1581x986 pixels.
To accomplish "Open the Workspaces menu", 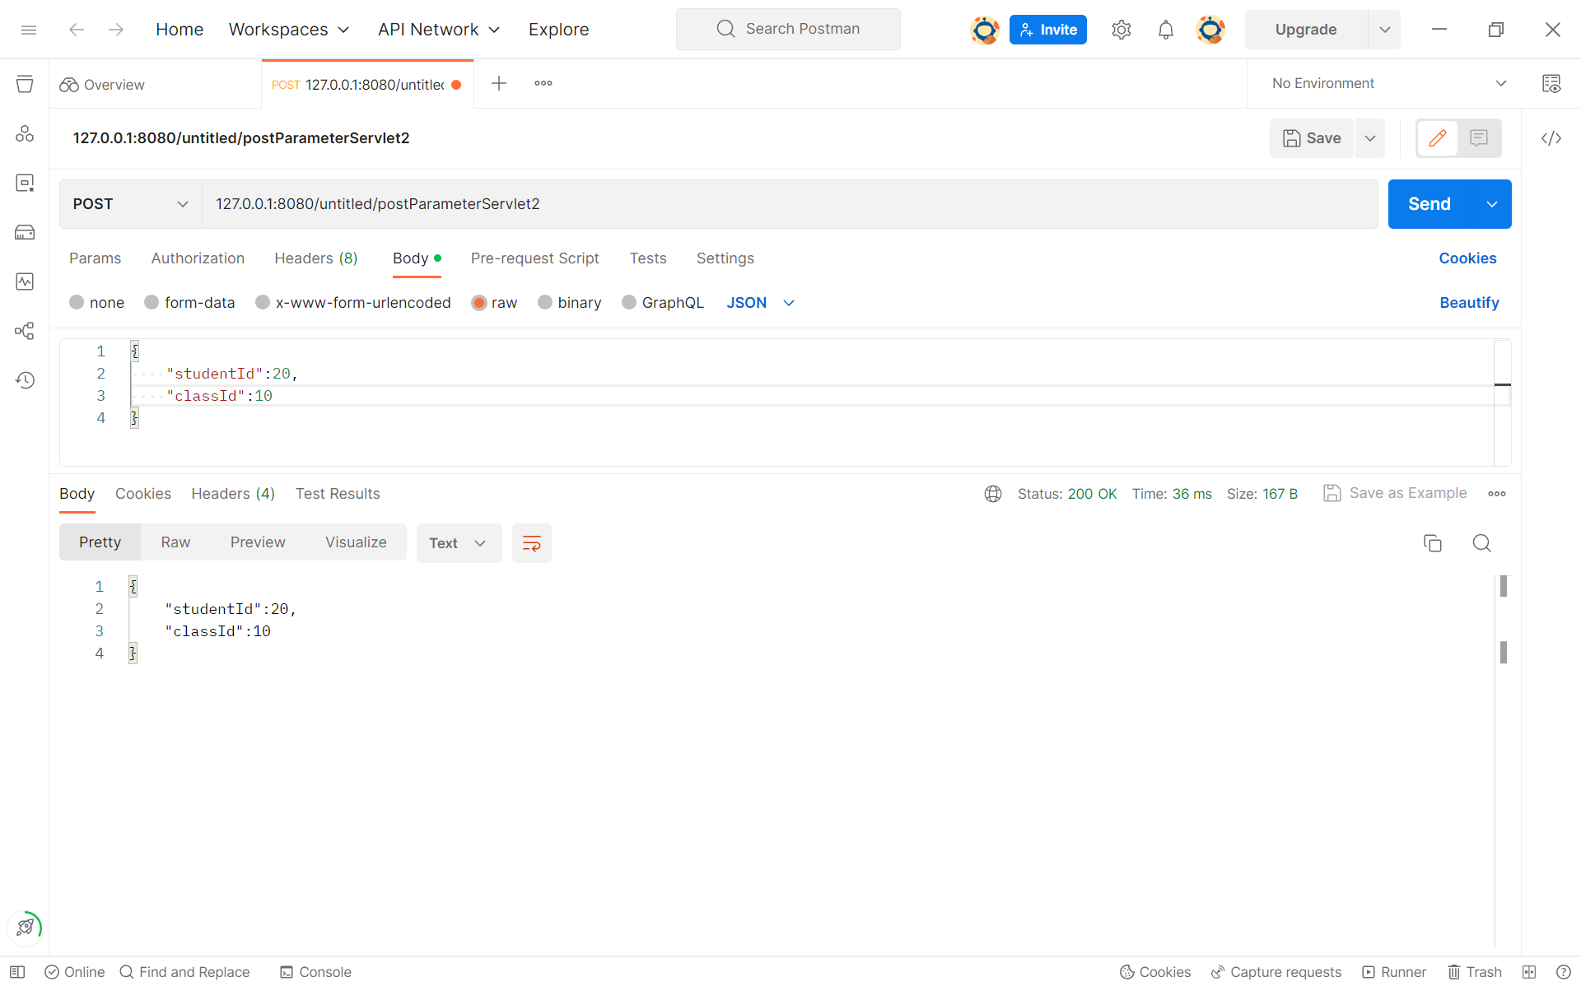I will click(289, 30).
